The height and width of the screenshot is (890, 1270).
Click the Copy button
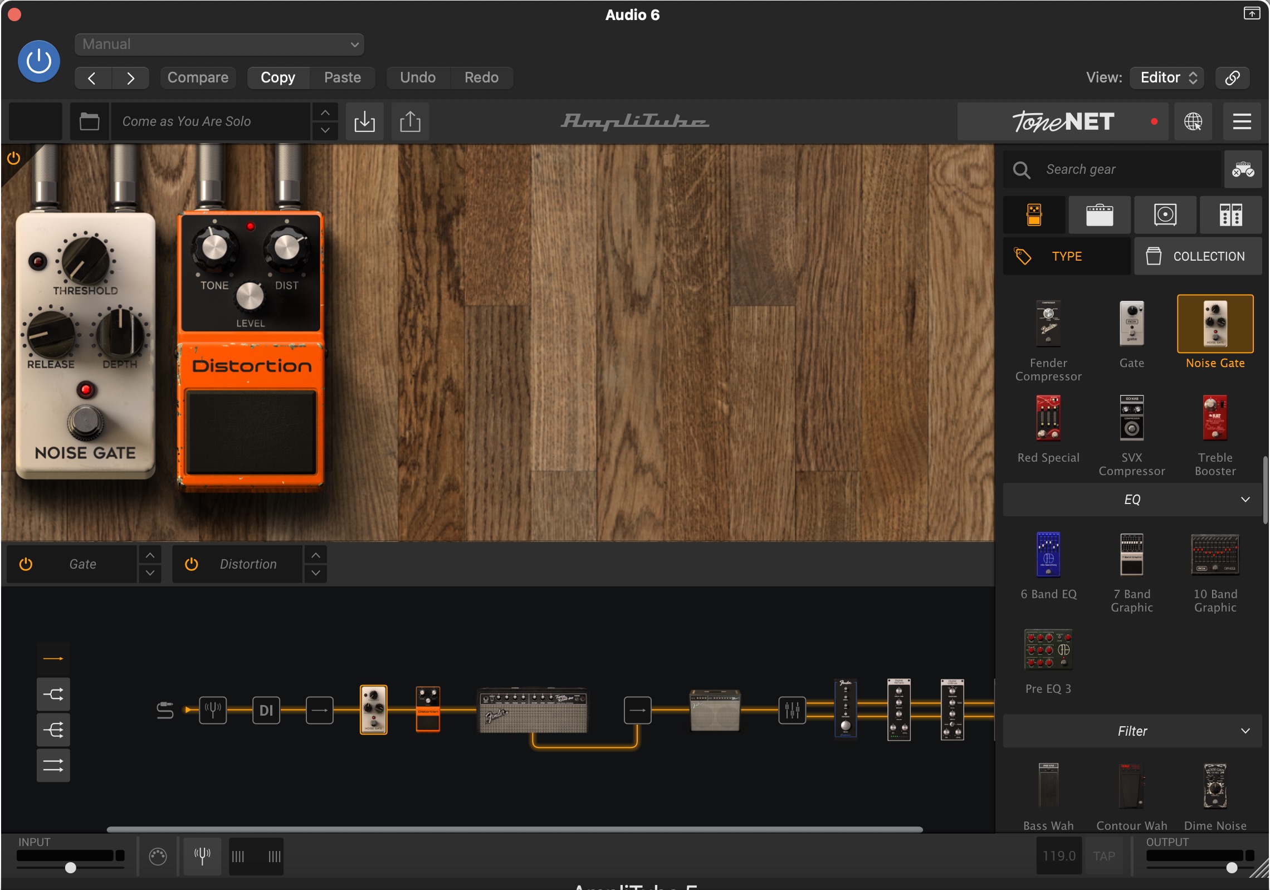coord(278,77)
